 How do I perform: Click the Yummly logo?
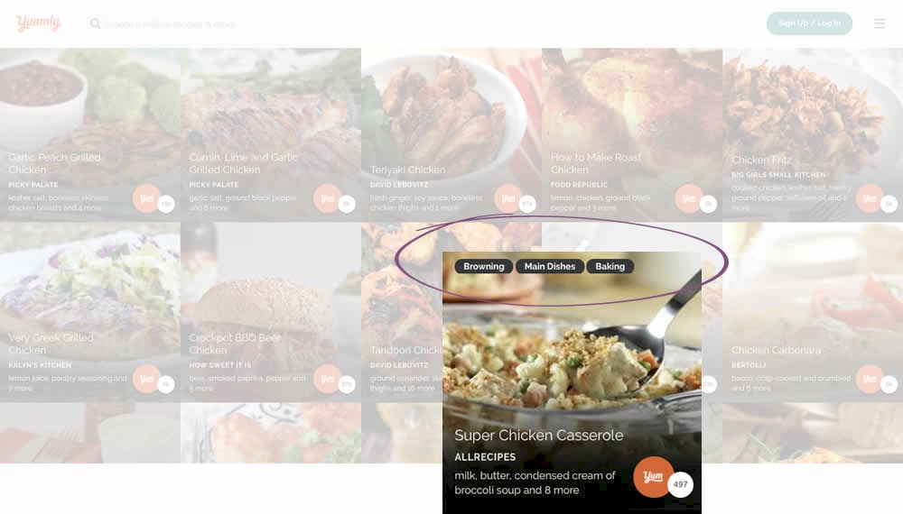click(x=39, y=23)
